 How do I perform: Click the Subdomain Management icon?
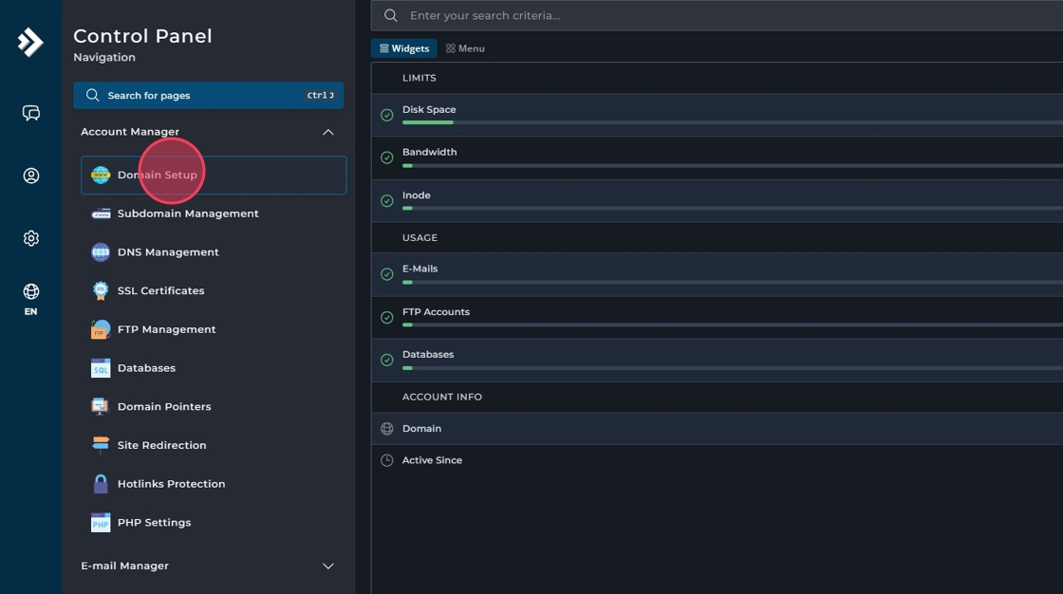tap(101, 213)
